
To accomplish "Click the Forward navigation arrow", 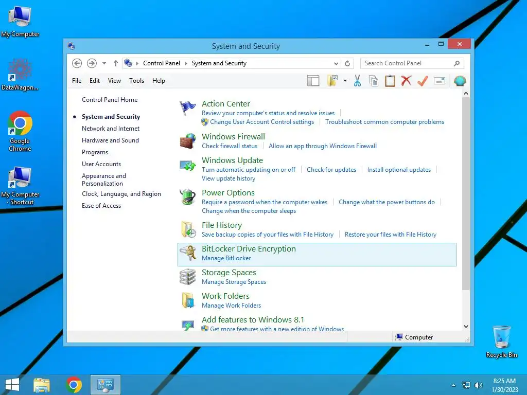I will point(92,63).
